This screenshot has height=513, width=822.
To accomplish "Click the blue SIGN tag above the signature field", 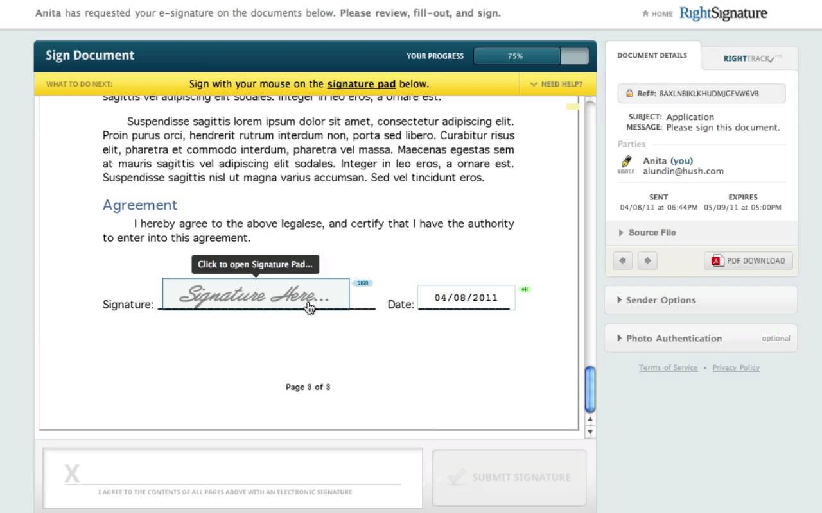I will (x=363, y=282).
